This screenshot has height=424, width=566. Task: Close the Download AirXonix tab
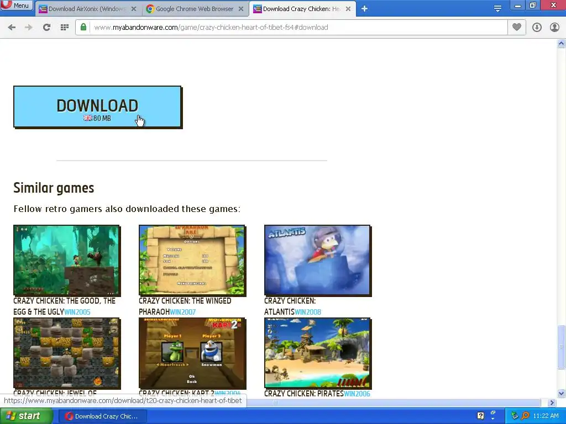[134, 9]
